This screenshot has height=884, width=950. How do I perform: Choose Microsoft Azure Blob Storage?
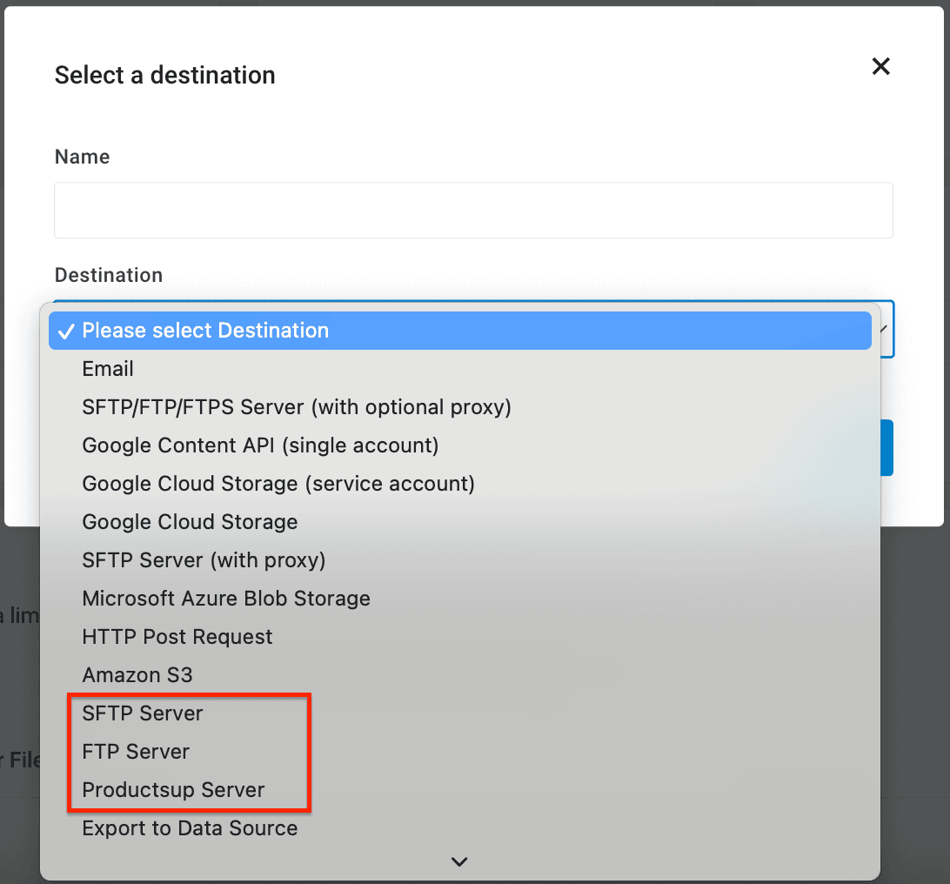coord(226,599)
